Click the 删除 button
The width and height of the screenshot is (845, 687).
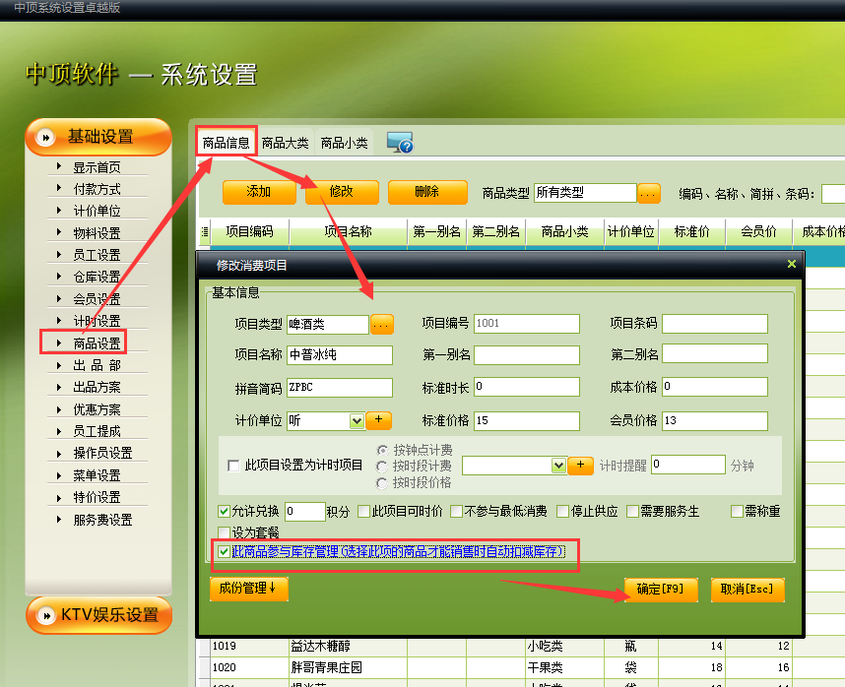click(x=426, y=192)
